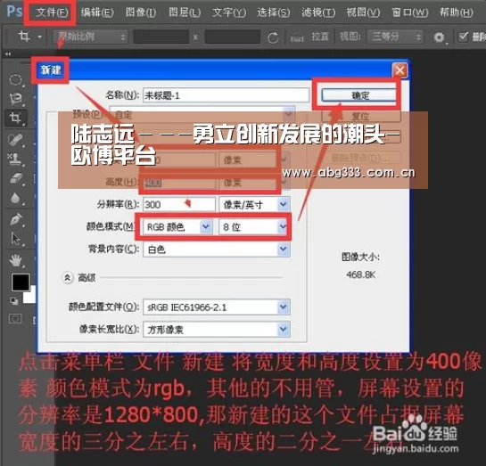Screen dimensions: 486x466
Task: Close the 新建 dialog
Action: pyautogui.click(x=400, y=70)
